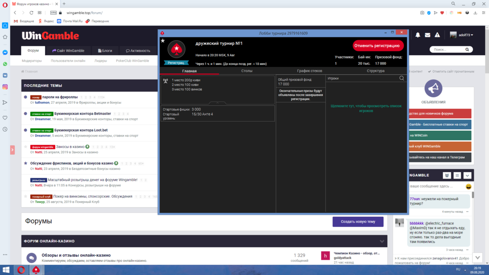Open Instagram in Opera sidebar
489x275 pixels.
tap(5, 87)
